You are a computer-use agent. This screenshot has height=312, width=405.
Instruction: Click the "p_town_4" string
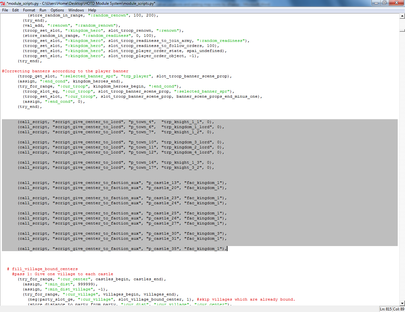click(x=141, y=122)
